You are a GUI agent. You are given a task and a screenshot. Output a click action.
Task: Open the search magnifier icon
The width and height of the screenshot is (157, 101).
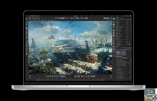tap(27, 19)
